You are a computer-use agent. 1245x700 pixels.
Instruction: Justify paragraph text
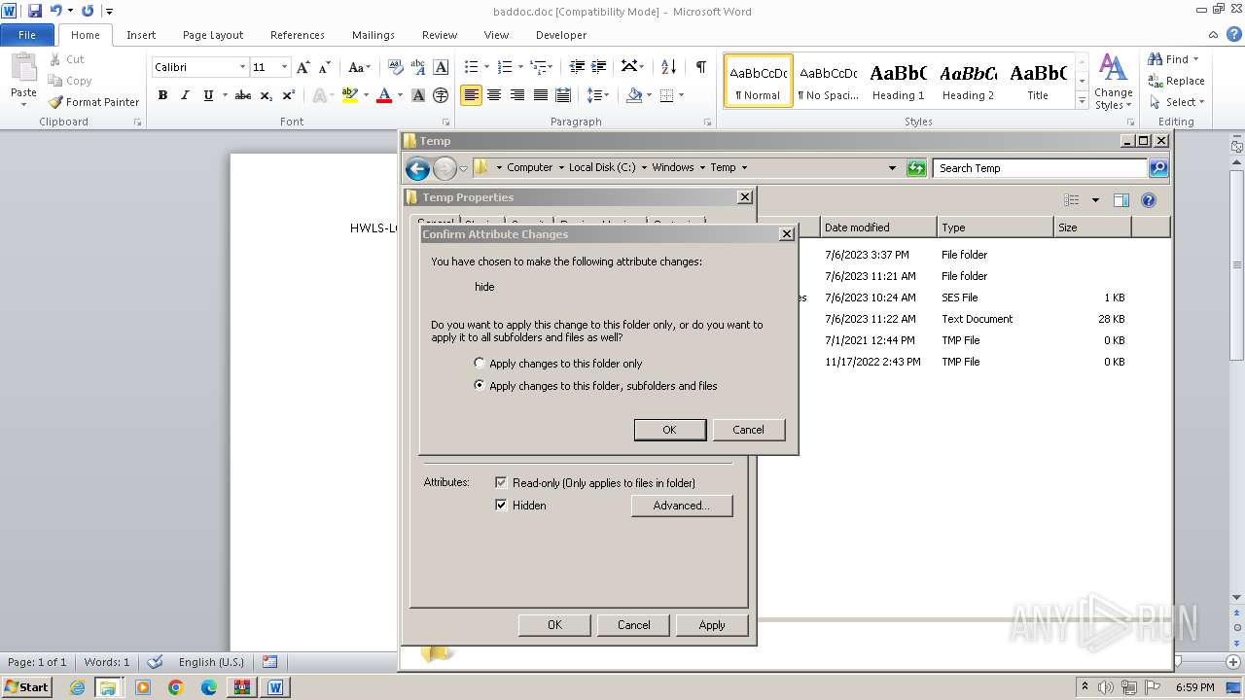tap(540, 95)
